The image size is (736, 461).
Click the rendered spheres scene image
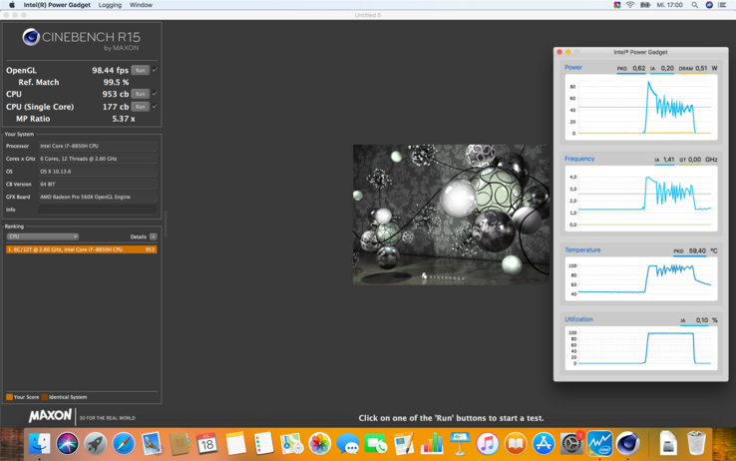coord(451,215)
